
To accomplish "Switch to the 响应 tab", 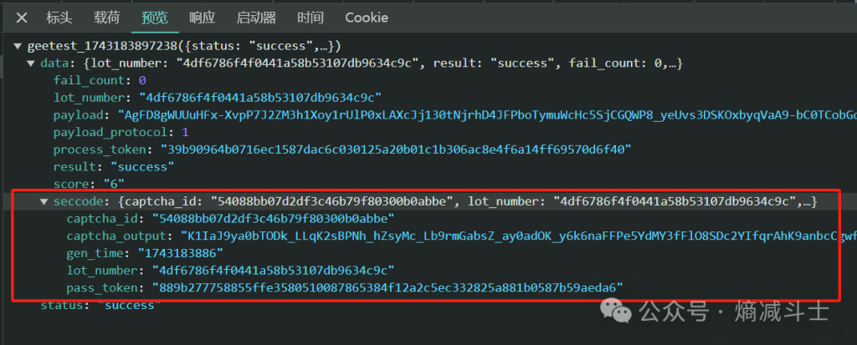I will [202, 18].
